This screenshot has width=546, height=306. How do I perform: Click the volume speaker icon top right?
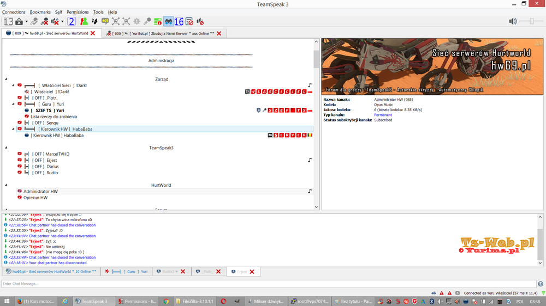[513, 22]
